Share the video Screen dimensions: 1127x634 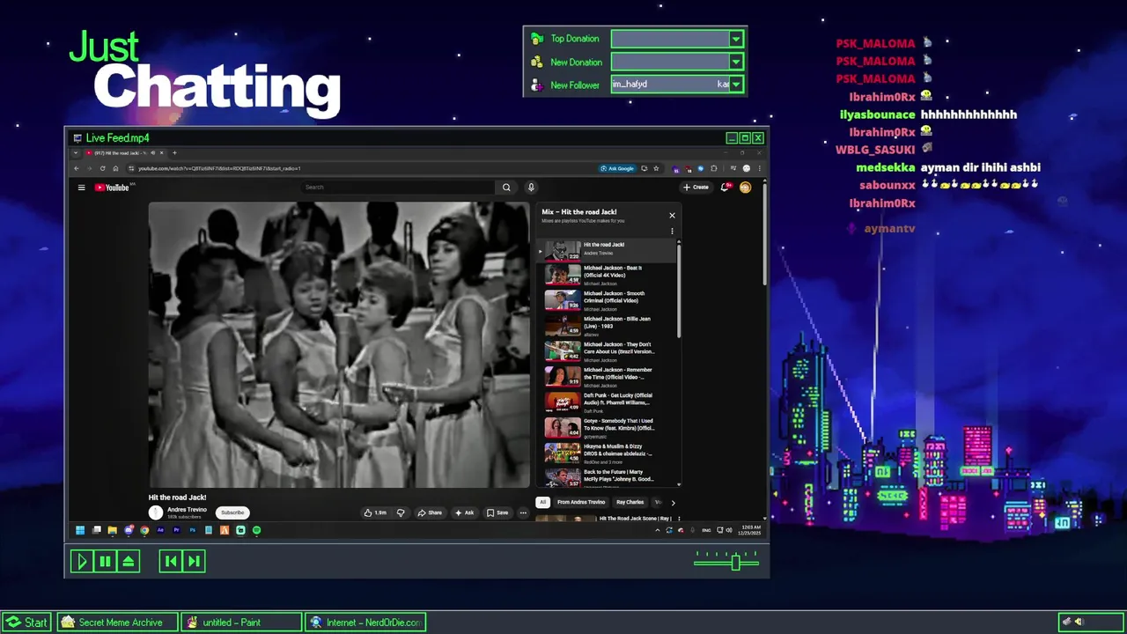(x=430, y=512)
